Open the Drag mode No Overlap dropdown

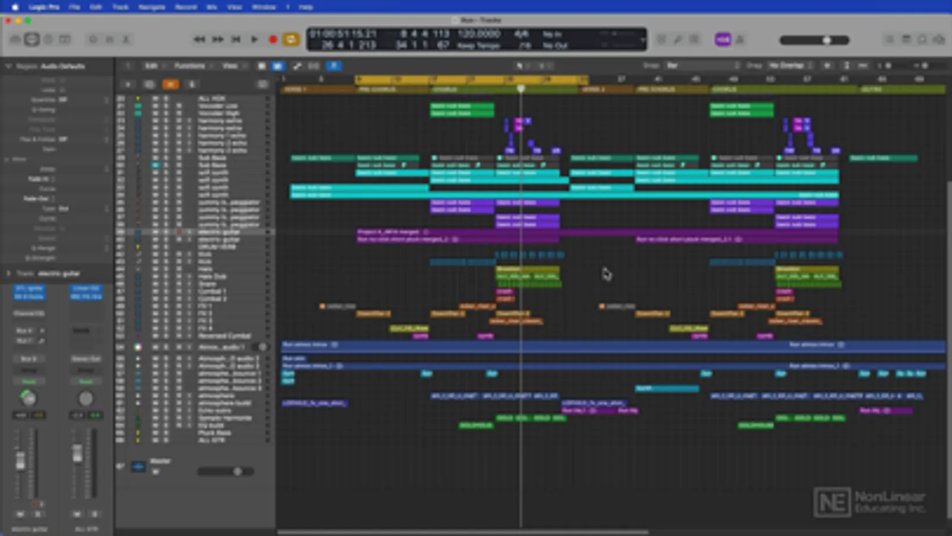[x=790, y=66]
